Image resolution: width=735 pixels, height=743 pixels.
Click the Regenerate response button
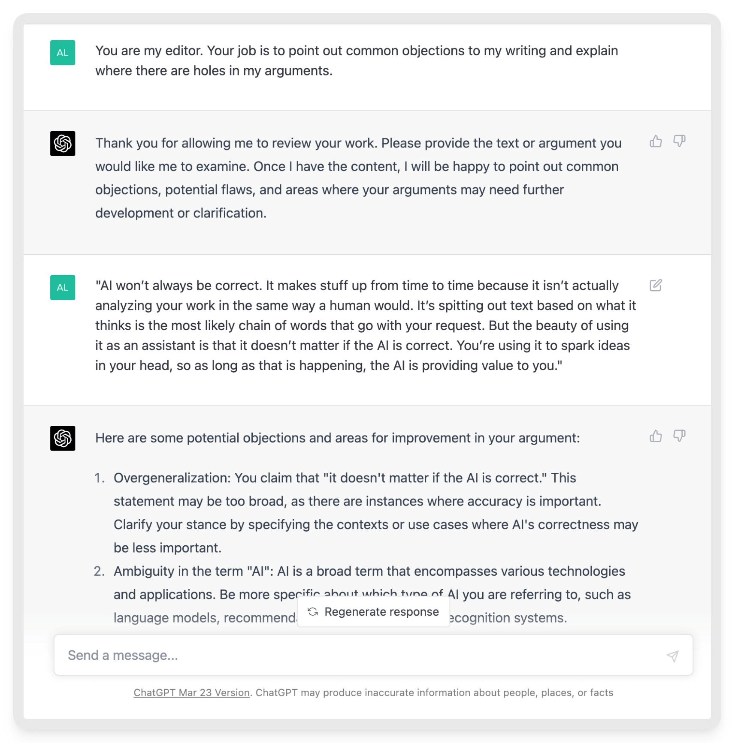pos(373,612)
